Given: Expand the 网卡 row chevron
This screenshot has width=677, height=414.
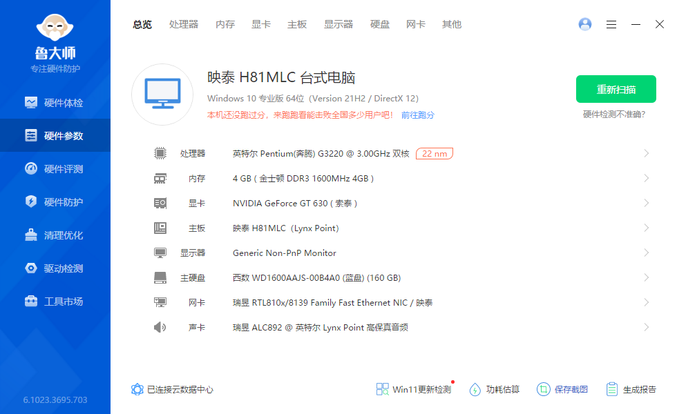Looking at the screenshot, I should [647, 302].
